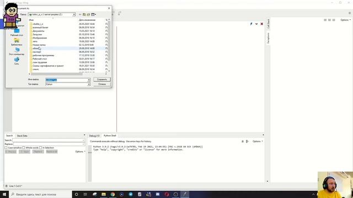Open Chrome from the taskbar
The image size is (353, 198).
click(x=113, y=194)
